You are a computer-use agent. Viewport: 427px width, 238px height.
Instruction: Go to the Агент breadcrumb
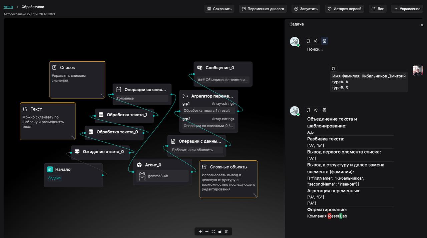8,7
